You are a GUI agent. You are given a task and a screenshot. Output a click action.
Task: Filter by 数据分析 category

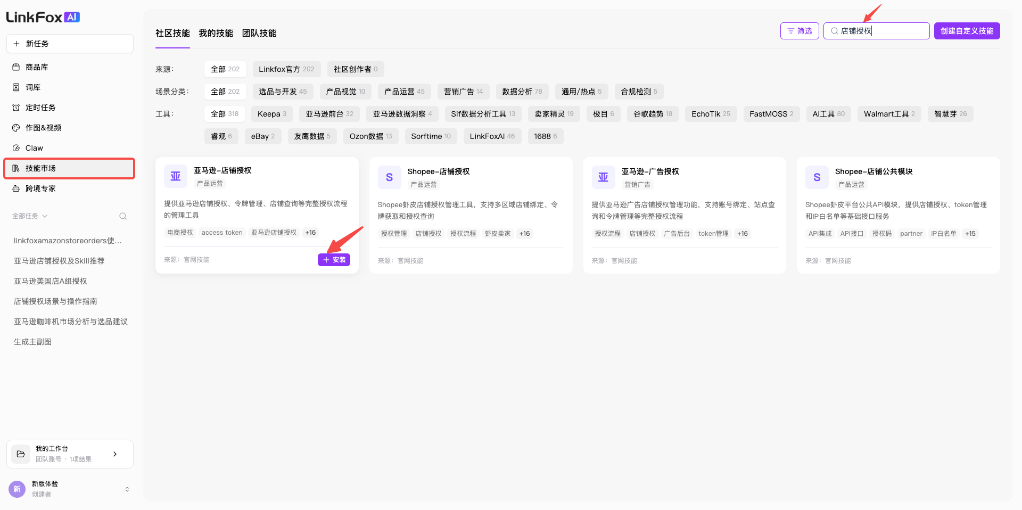coord(522,92)
